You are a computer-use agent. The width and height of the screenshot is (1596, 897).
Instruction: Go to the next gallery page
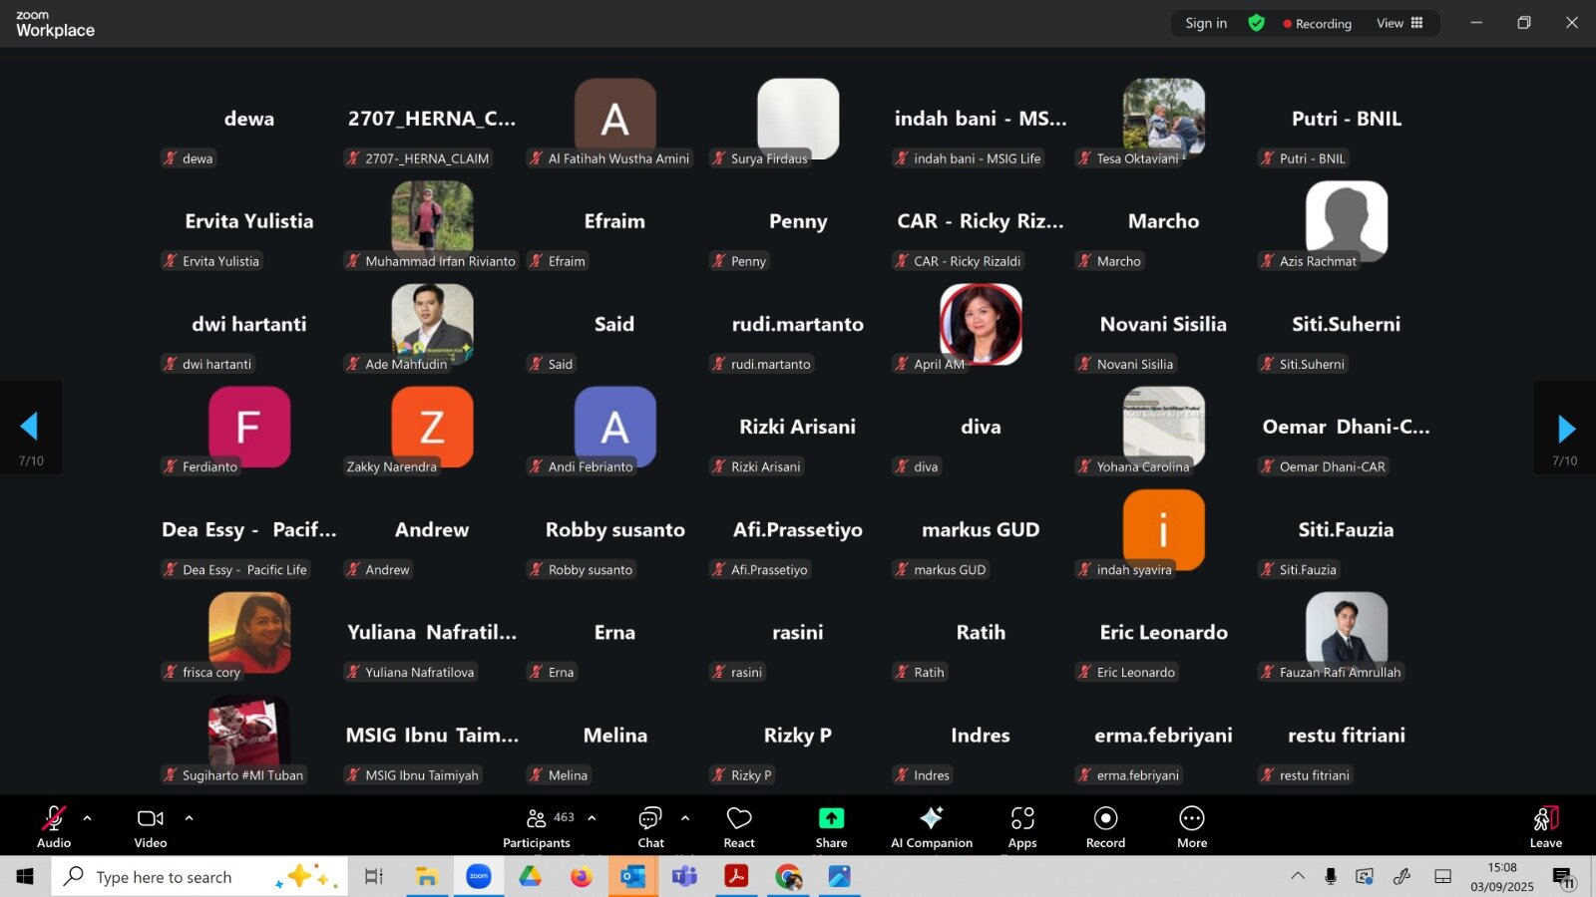1565,429
